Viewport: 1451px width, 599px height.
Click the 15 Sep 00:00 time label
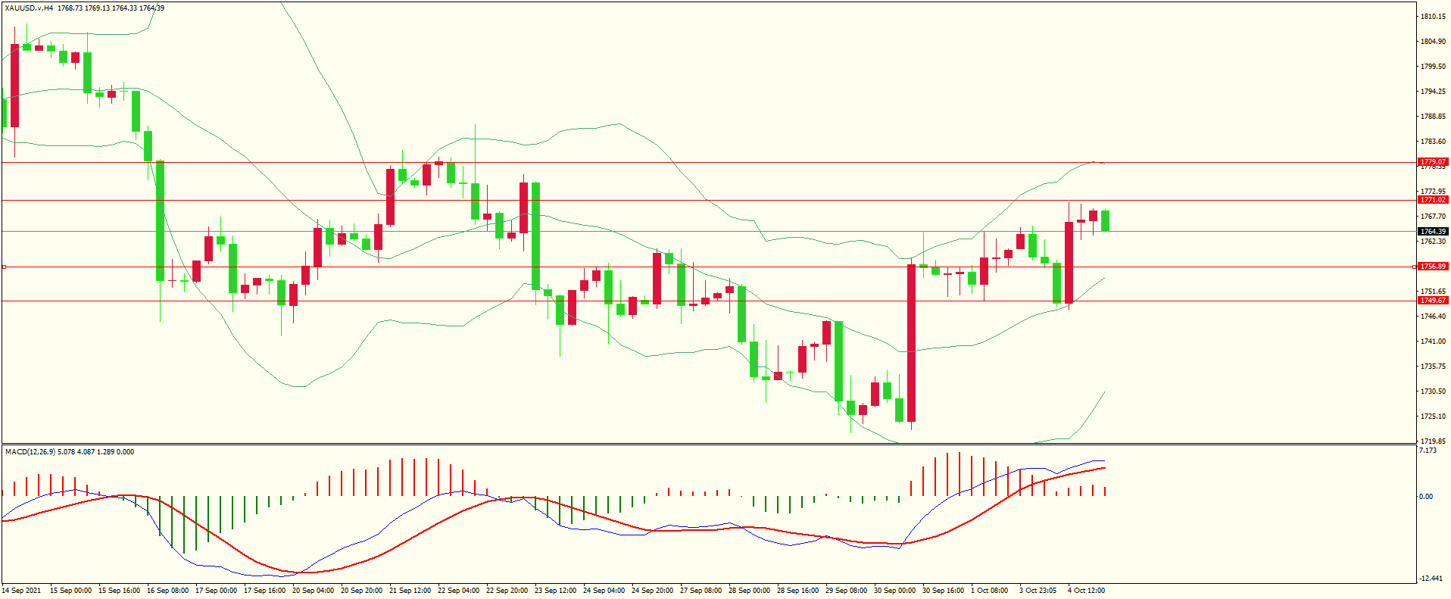[70, 591]
